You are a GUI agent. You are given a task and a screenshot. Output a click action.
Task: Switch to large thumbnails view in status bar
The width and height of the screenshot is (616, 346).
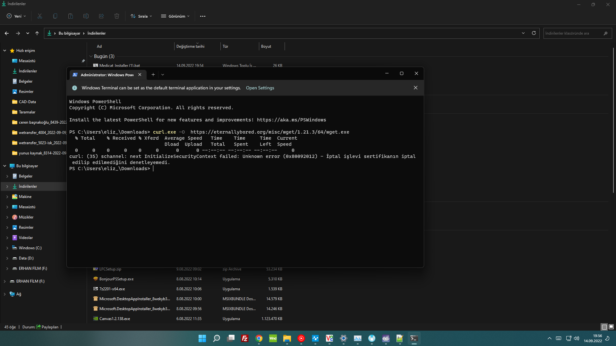[x=611, y=327]
